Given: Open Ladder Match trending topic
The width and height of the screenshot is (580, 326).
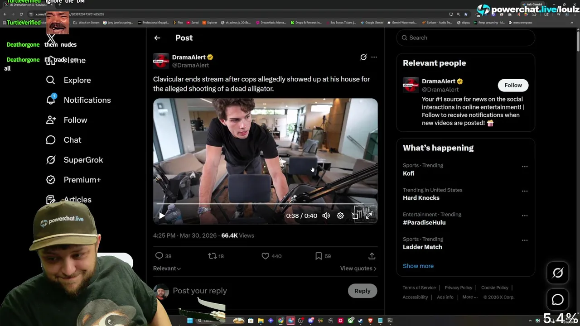Looking at the screenshot, I should [422, 247].
